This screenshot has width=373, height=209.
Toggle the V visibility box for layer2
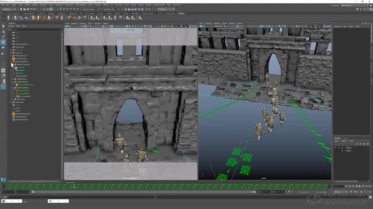pos(335,148)
